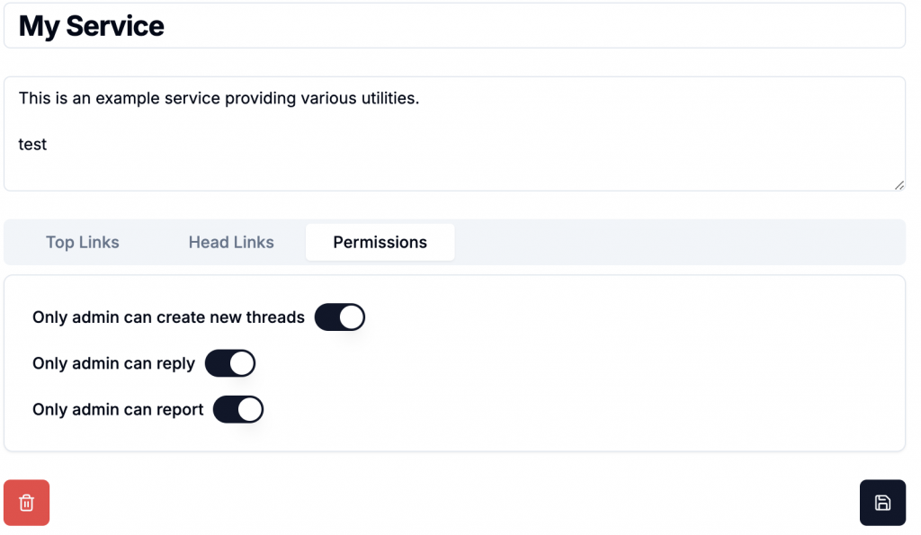This screenshot has width=921, height=535.
Task: Click the 'Only admin can create new threads' label
Action: pos(168,317)
